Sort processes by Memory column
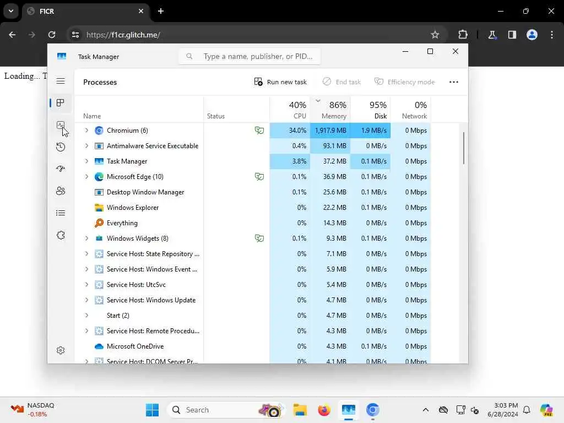Image resolution: width=564 pixels, height=423 pixels. click(330, 110)
